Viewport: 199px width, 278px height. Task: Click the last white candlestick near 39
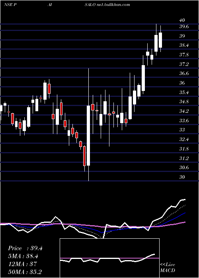(160, 40)
